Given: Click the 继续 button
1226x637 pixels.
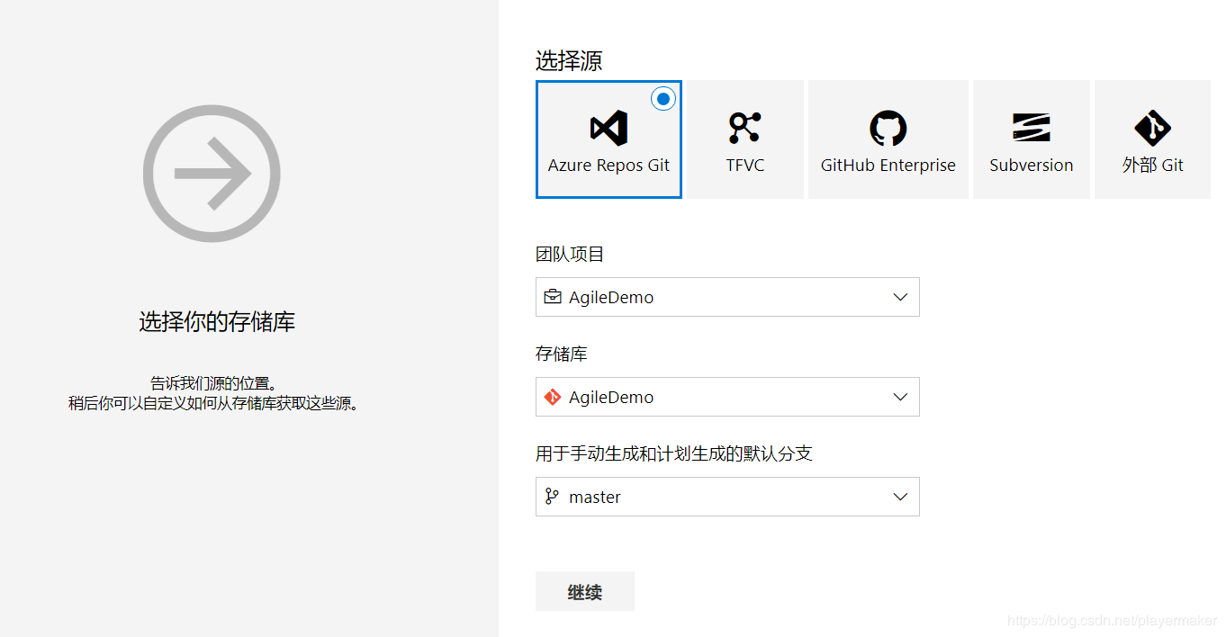Looking at the screenshot, I should point(585,591).
